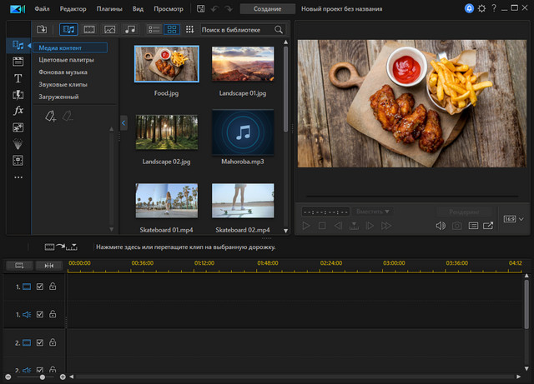This screenshot has height=384, width=534.
Task: Show only audio files in library
Action: click(130, 29)
